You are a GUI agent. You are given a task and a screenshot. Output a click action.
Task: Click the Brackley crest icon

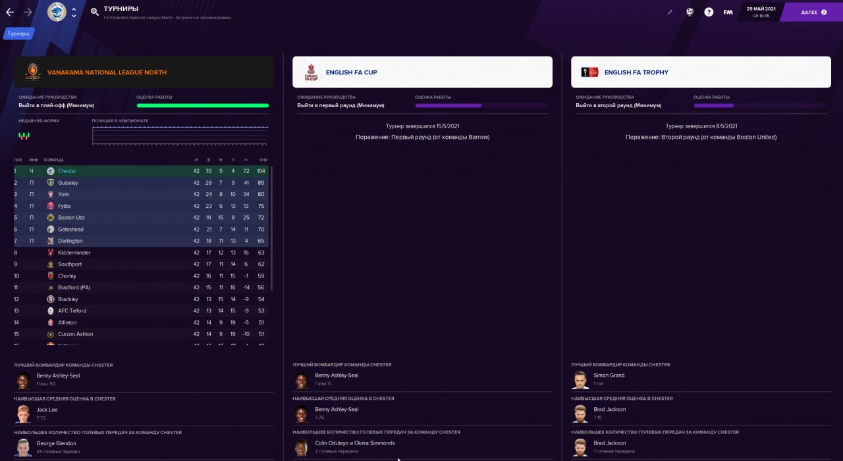tap(51, 299)
